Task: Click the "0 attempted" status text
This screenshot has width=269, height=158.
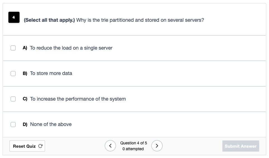Action: [x=133, y=149]
